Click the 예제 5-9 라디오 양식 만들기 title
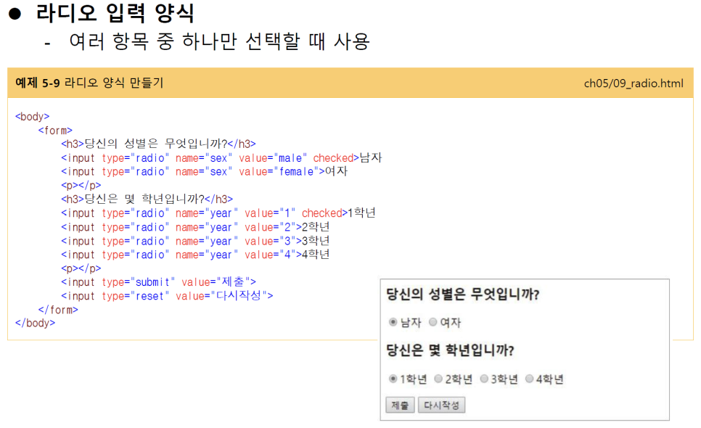Screen dimensions: 701x428 (x=89, y=83)
